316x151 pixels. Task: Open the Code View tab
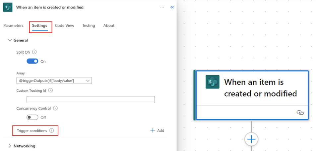(x=64, y=25)
